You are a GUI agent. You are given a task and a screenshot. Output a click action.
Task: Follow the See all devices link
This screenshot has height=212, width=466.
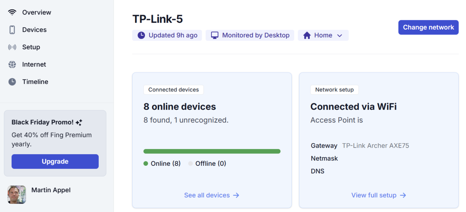(211, 195)
